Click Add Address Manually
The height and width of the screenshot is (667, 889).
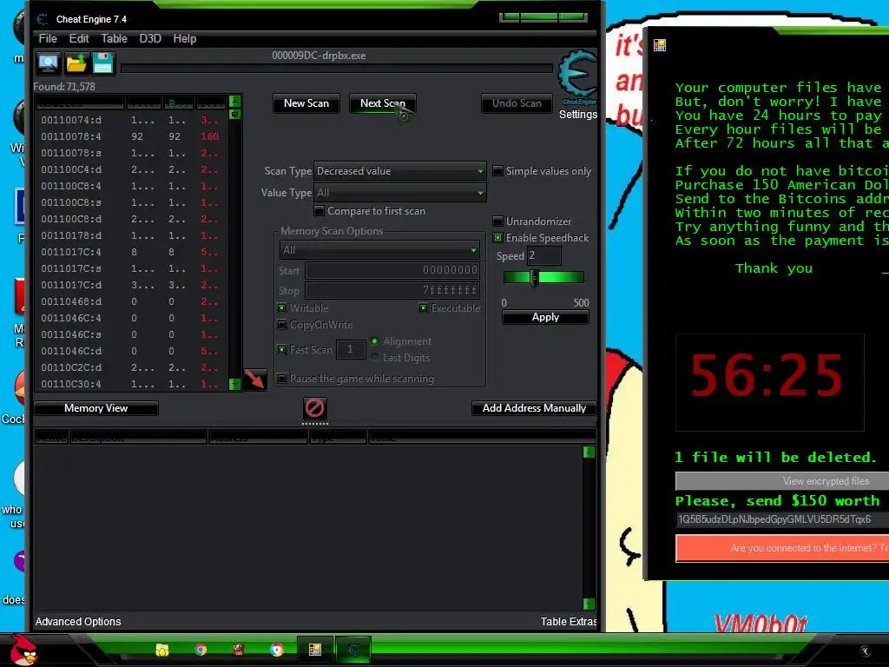[x=534, y=408]
